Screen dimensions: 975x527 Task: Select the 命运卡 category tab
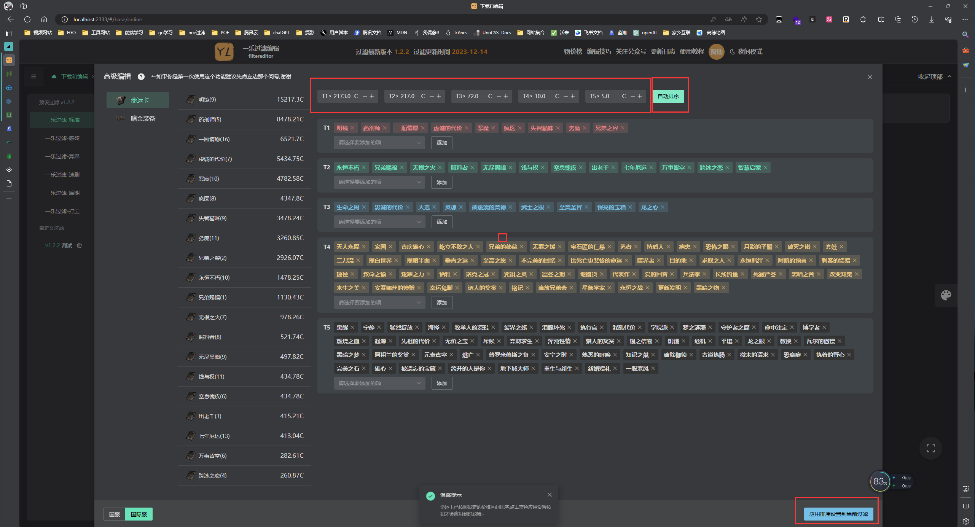[138, 100]
